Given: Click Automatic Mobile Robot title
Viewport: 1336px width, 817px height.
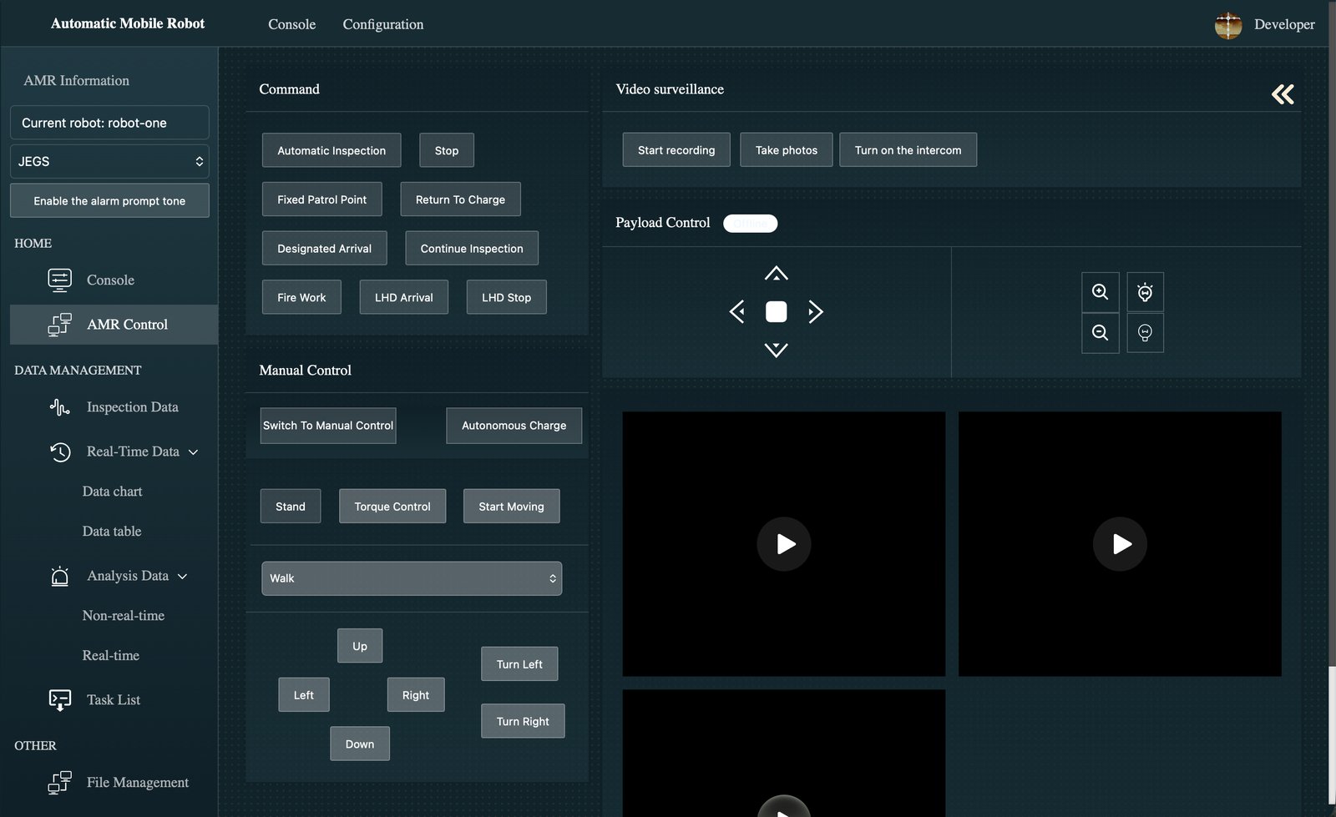Looking at the screenshot, I should pos(128,23).
